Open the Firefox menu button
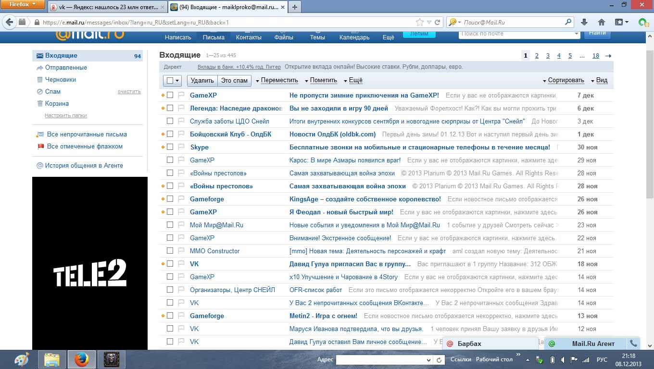The width and height of the screenshot is (654, 369). (23, 5)
